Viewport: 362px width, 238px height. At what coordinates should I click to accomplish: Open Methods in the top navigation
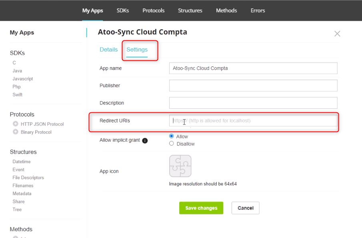226,11
